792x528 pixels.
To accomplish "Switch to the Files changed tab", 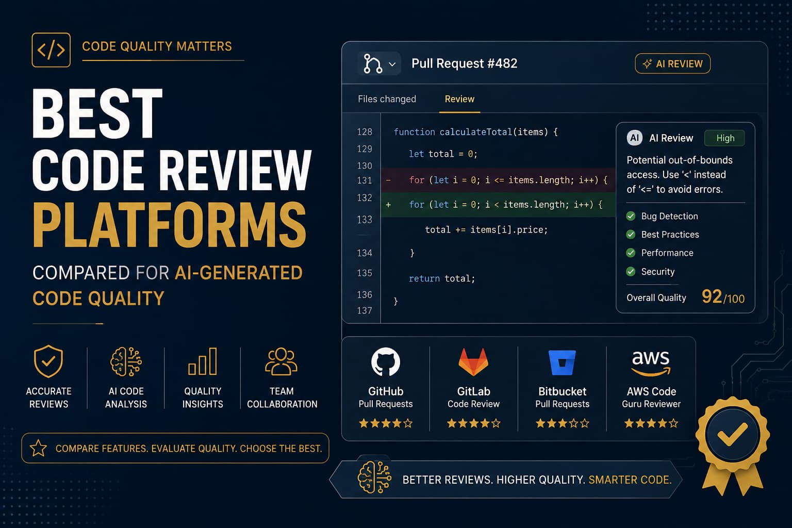I will [x=387, y=99].
